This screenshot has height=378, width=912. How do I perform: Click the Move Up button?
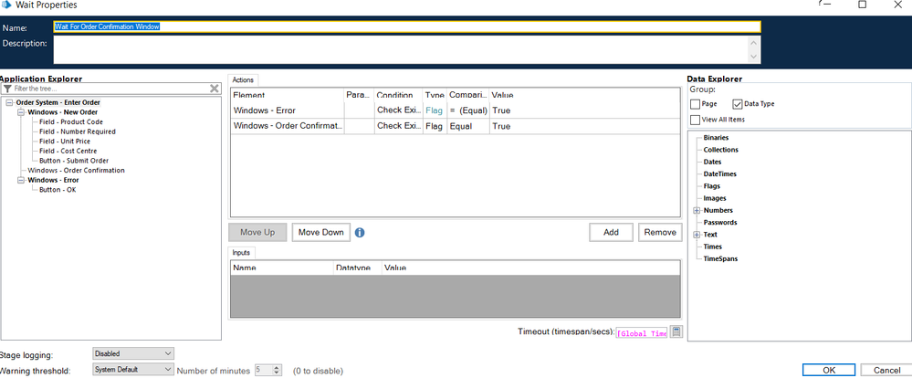pos(257,232)
